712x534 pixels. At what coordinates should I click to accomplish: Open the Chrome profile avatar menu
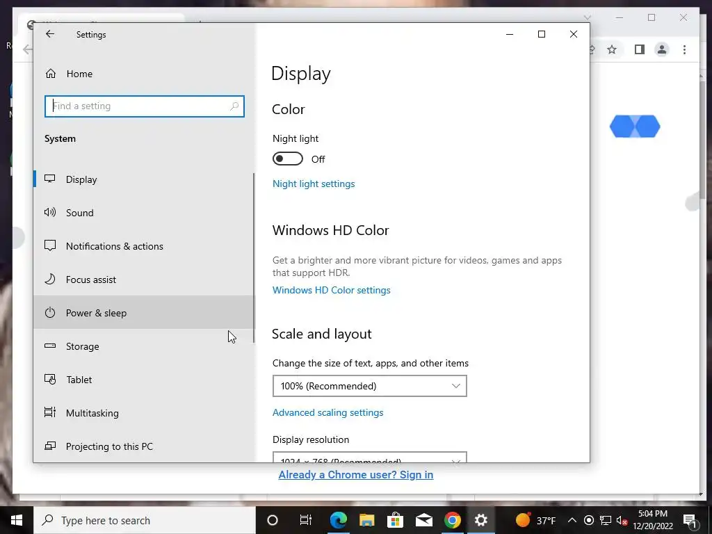[662, 49]
